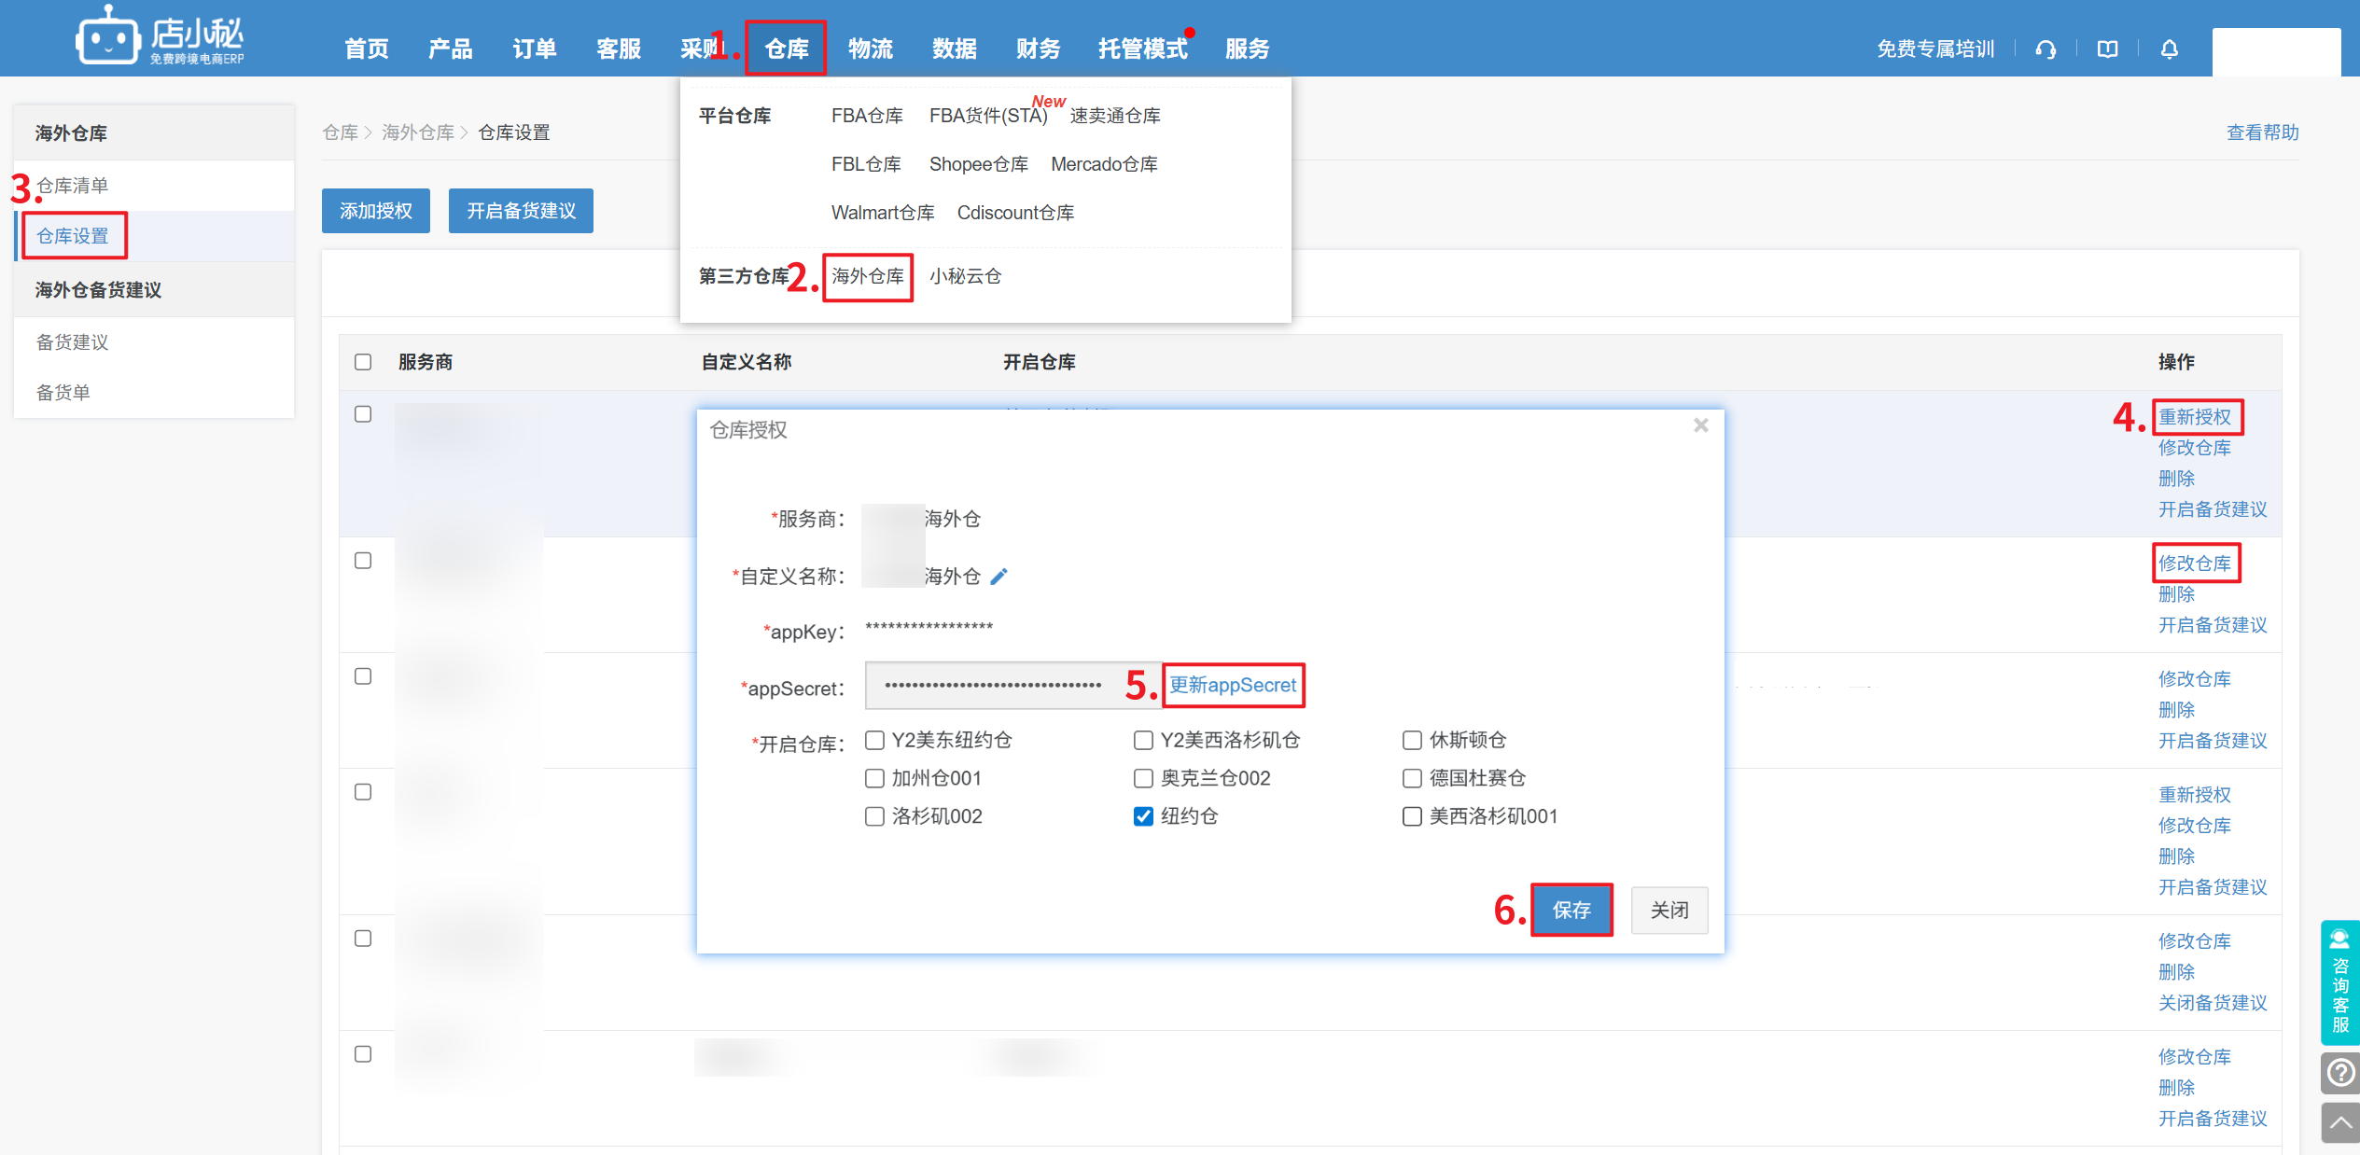Open the help book icon in header
This screenshot has height=1155, width=2360.
2107,49
